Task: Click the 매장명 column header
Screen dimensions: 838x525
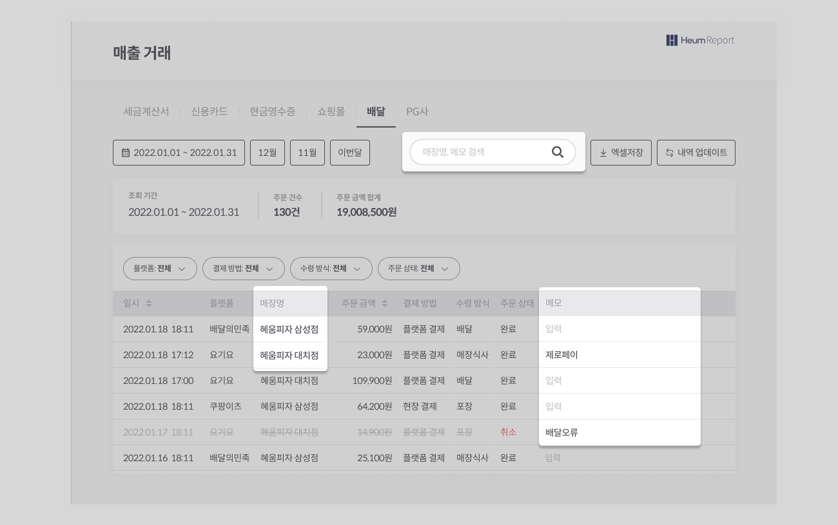Action: pyautogui.click(x=272, y=303)
